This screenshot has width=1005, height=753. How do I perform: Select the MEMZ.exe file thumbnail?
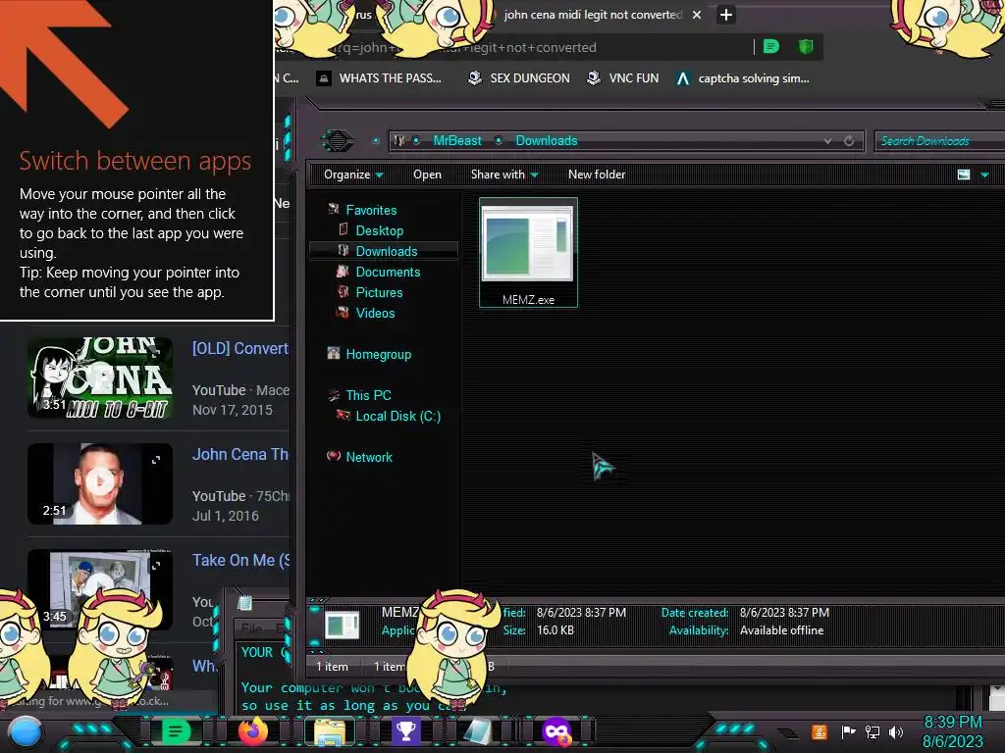pyautogui.click(x=528, y=252)
